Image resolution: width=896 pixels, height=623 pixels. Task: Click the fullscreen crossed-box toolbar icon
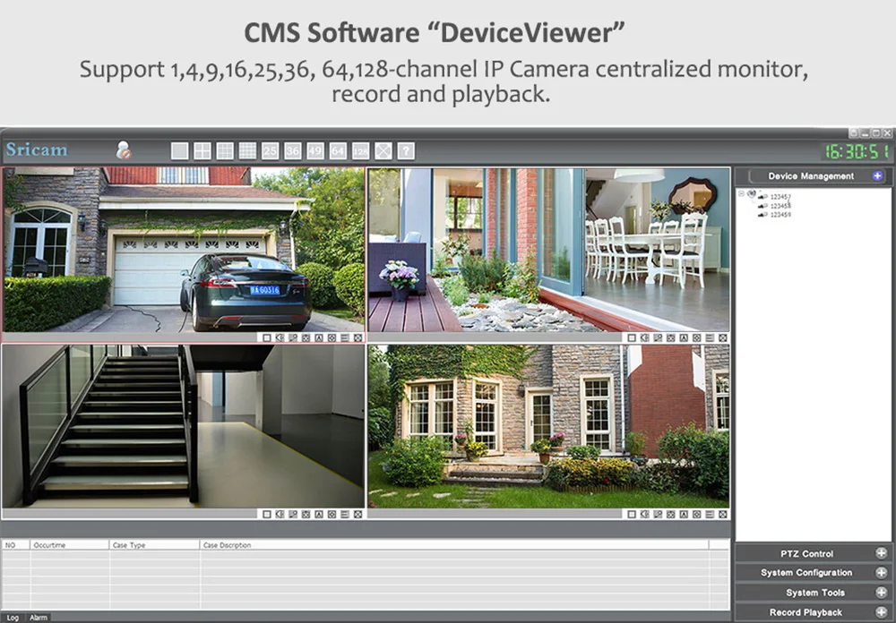[383, 150]
